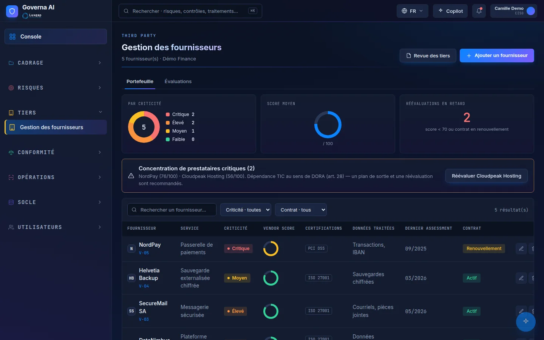Select 'Gestion des fournisseurs' in the sidebar
The image size is (544, 340).
(56, 127)
